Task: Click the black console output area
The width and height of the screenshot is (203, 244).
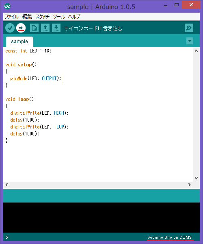Action: click(x=101, y=218)
